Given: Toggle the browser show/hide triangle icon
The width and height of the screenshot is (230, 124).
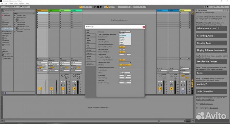Looking at the screenshot, I should tap(2, 10).
